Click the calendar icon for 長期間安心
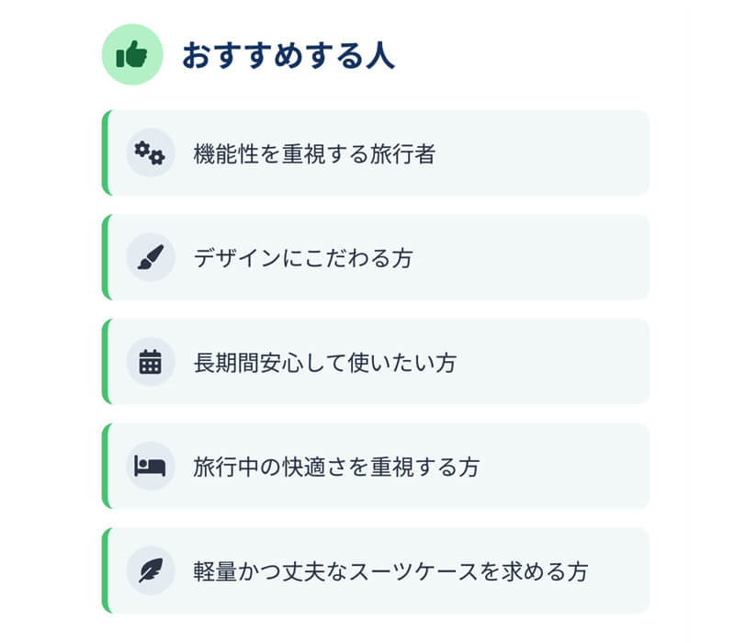 click(150, 362)
